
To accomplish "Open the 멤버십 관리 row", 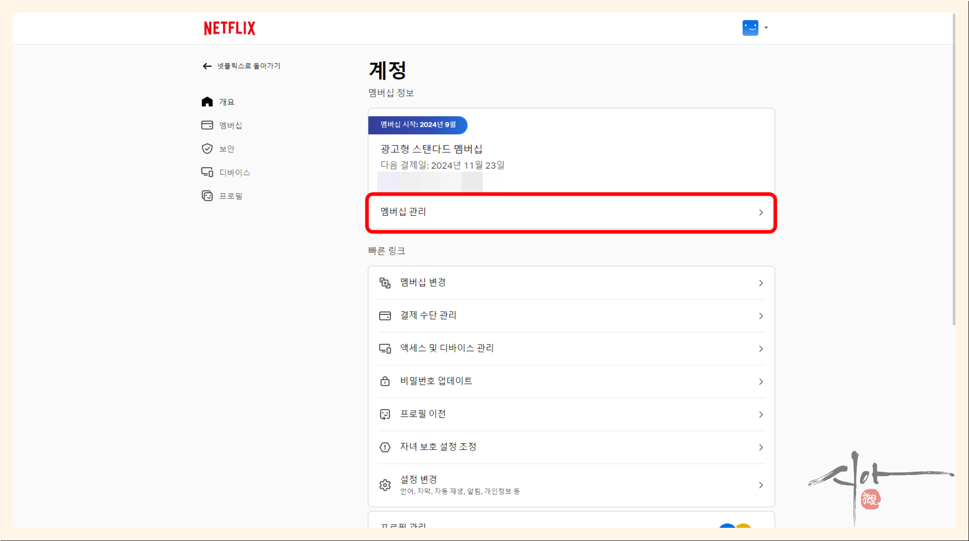I will point(571,212).
